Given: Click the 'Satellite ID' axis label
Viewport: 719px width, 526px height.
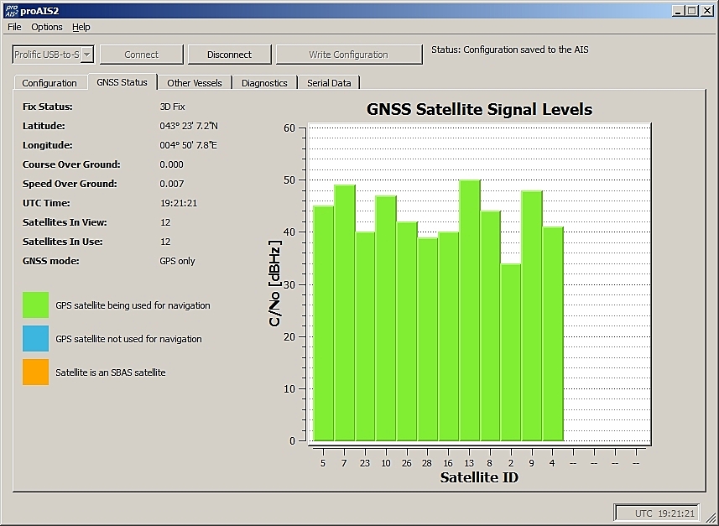Looking at the screenshot, I should pyautogui.click(x=479, y=477).
